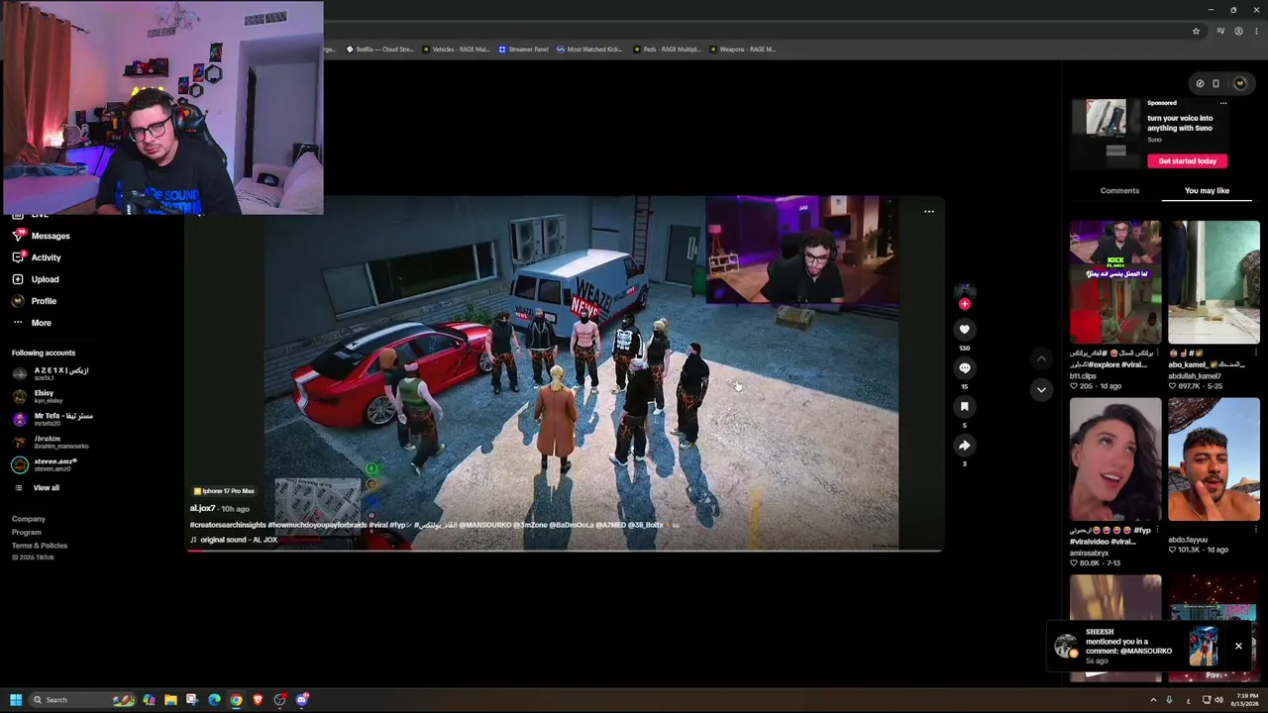
Task: Click the coin icon in top-right pill
Action: click(1200, 83)
